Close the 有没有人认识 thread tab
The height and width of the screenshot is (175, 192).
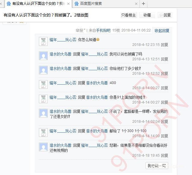click(68, 4)
